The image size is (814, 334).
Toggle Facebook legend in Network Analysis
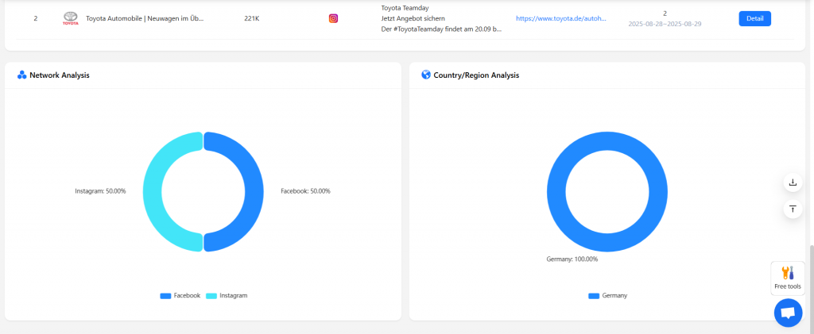(180, 296)
